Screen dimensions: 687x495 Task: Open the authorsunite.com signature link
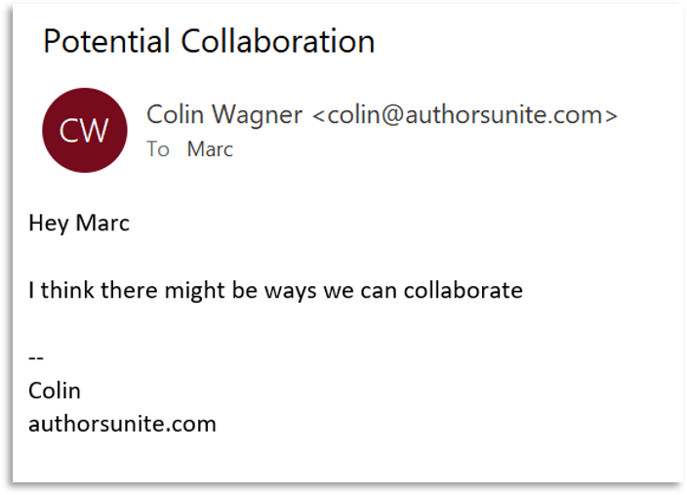click(122, 424)
